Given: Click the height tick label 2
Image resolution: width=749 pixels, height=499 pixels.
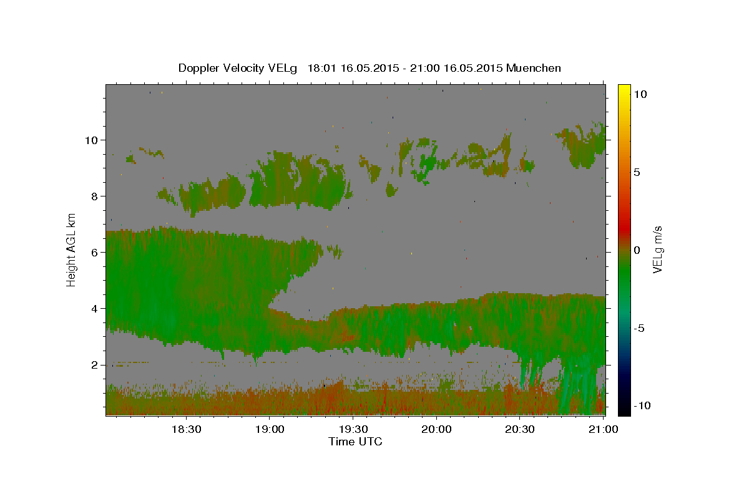Looking at the screenshot, I should tap(95, 365).
